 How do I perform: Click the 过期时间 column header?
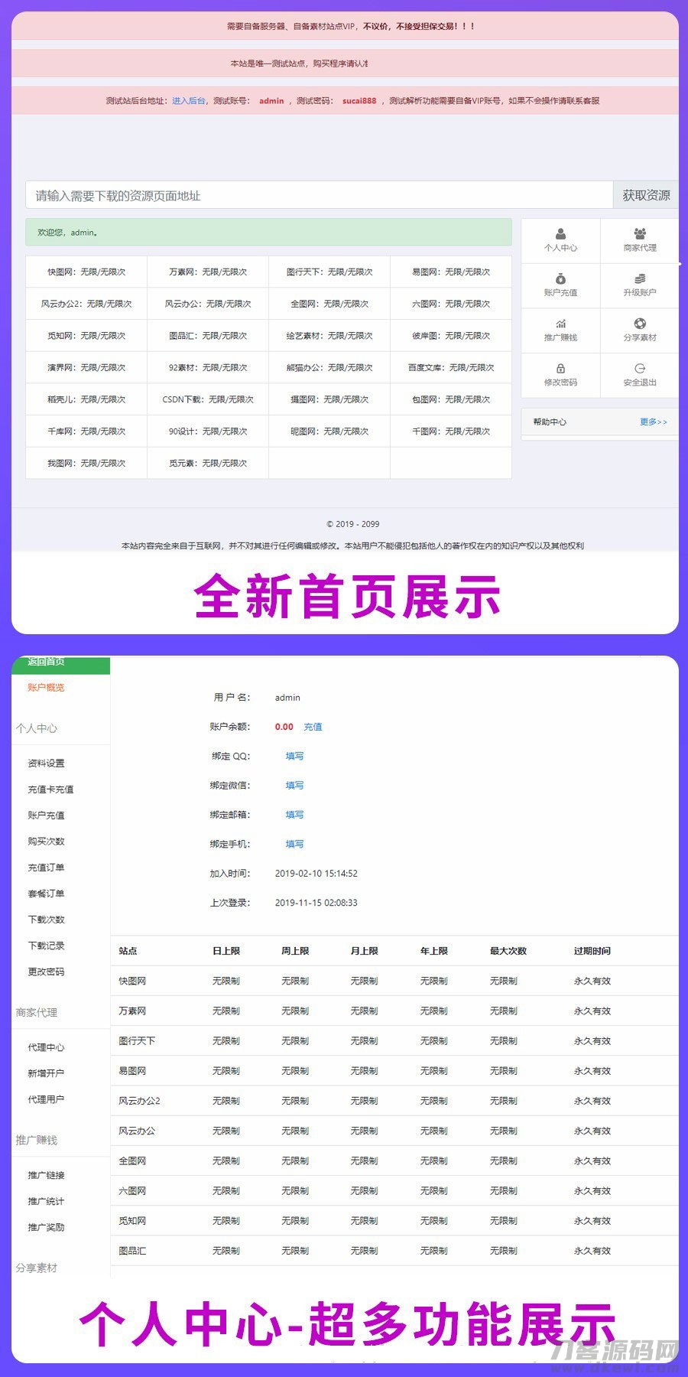592,951
